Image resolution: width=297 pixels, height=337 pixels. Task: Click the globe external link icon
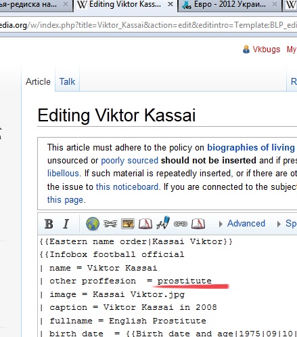(x=93, y=224)
